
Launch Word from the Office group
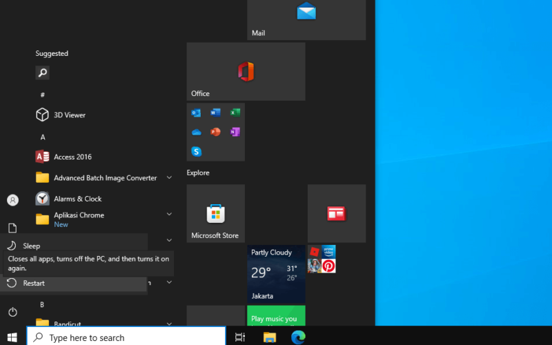[215, 112]
